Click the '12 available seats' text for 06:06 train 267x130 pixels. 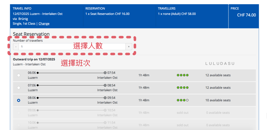tap(218, 75)
